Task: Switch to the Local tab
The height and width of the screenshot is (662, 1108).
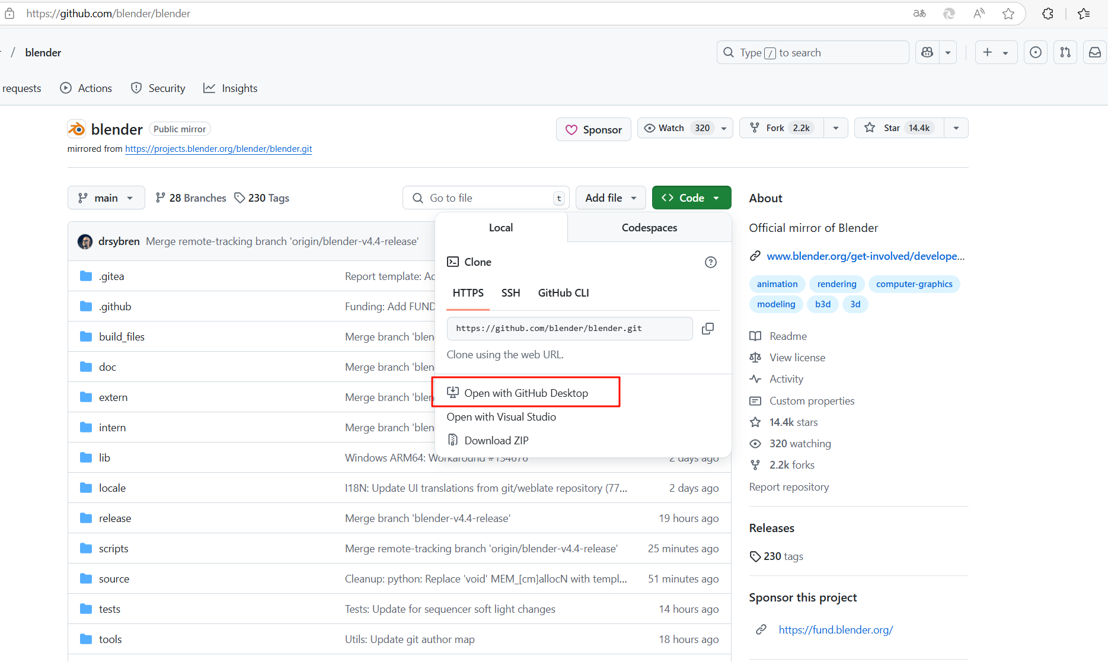Action: (501, 228)
